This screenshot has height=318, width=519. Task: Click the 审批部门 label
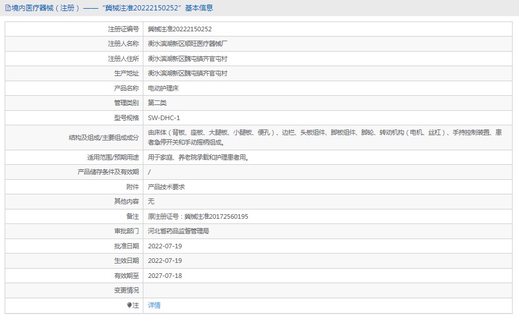(127, 231)
